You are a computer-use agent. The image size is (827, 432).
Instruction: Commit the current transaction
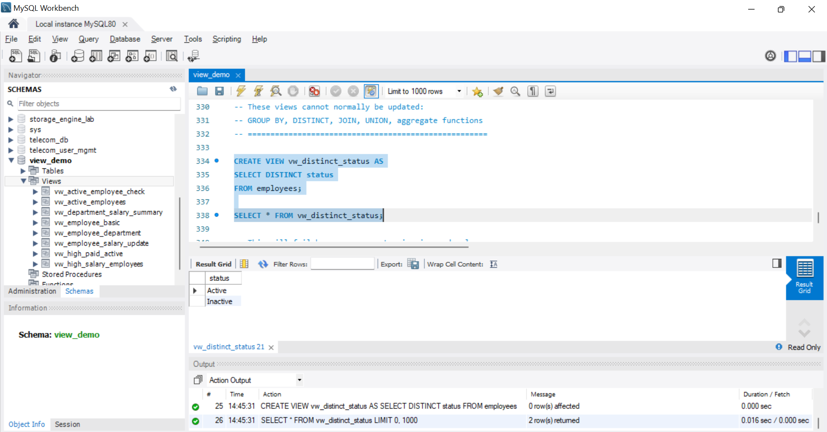coord(336,91)
